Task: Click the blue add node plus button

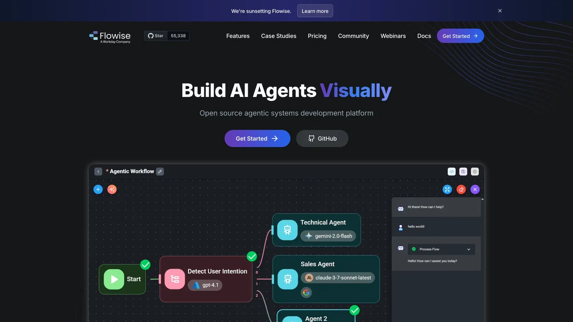Action: point(98,189)
